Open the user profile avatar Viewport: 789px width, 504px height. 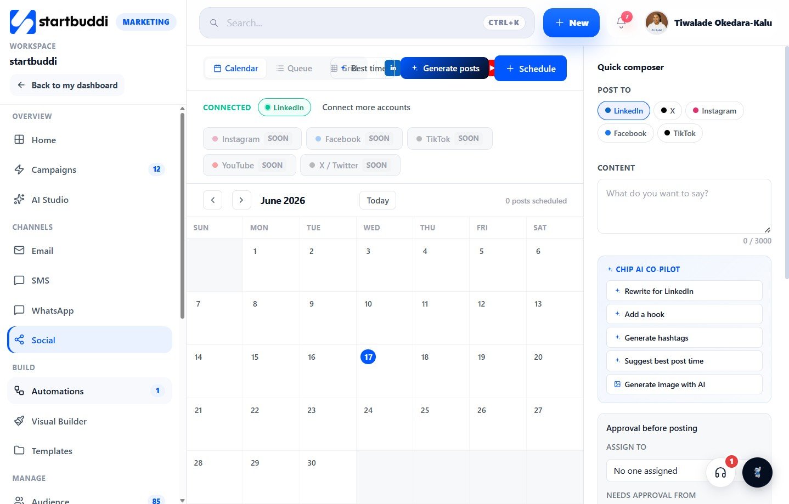[x=656, y=22]
